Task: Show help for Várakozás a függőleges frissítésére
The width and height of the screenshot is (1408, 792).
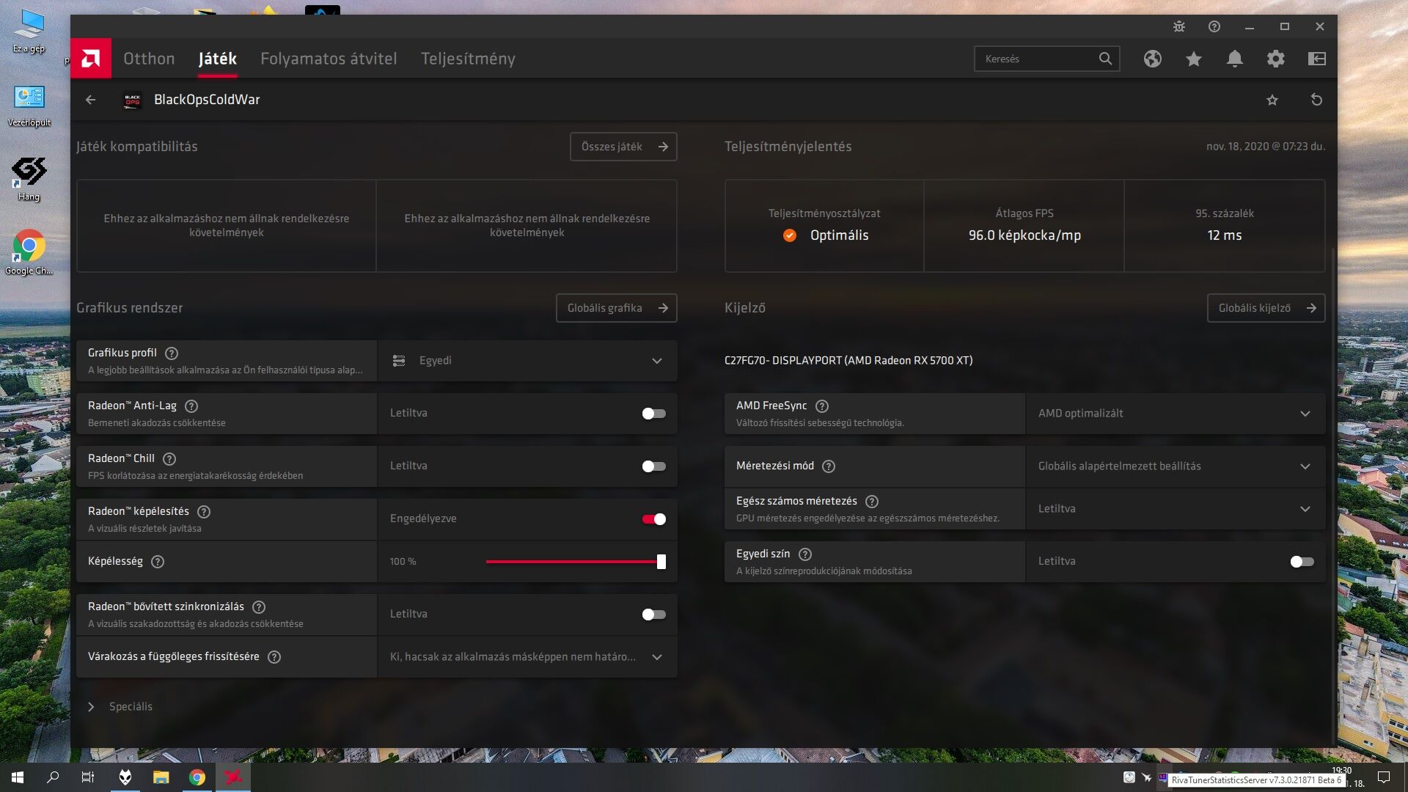Action: tap(274, 657)
